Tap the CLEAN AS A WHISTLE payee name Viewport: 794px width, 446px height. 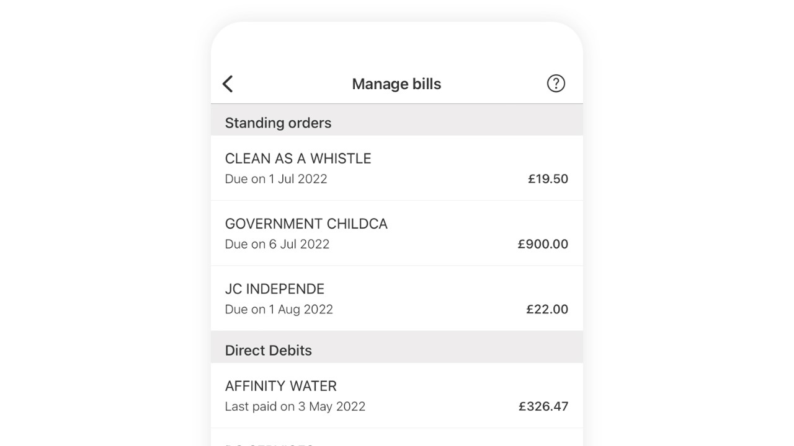tap(298, 159)
